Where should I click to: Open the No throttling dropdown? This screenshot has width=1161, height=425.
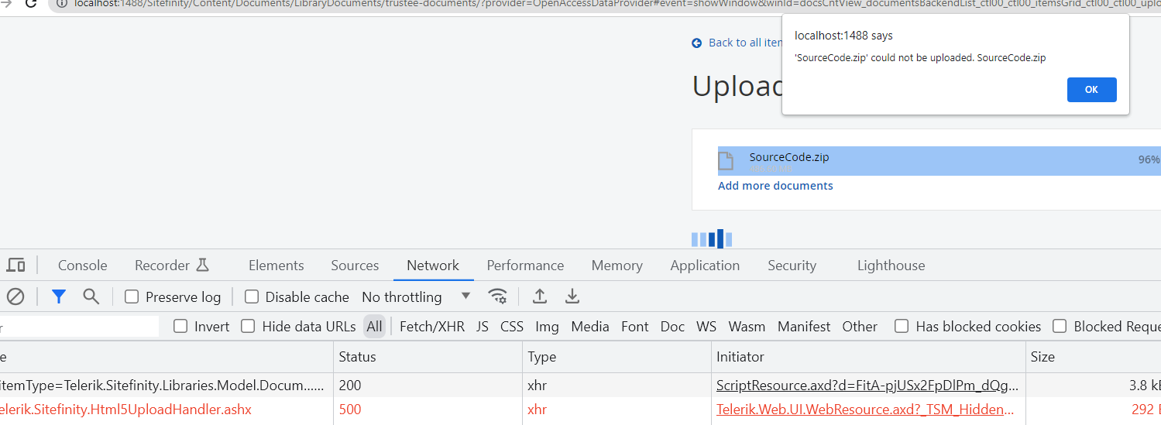pos(416,296)
